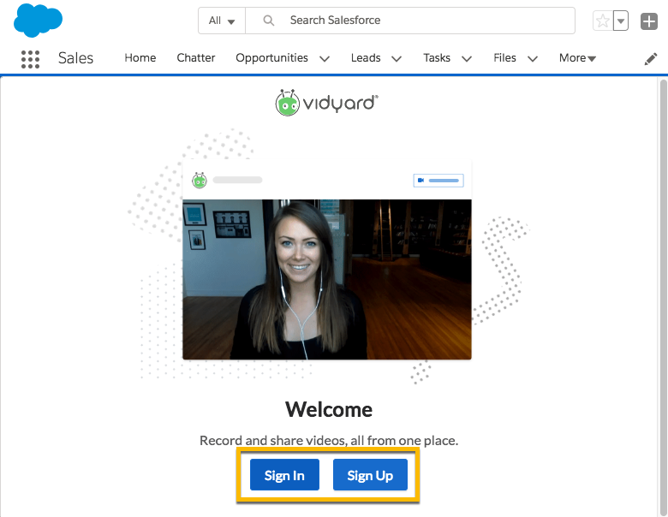Viewport: 668px width, 517px height.
Task: Expand the Files tab chevron
Action: 533,58
